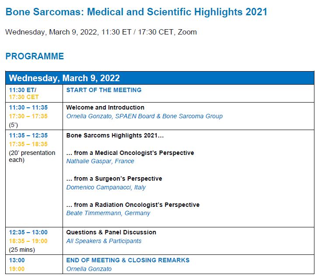The width and height of the screenshot is (321, 278).
Task: Click the 11:30 – 11:35 time slot
Action: point(28,107)
